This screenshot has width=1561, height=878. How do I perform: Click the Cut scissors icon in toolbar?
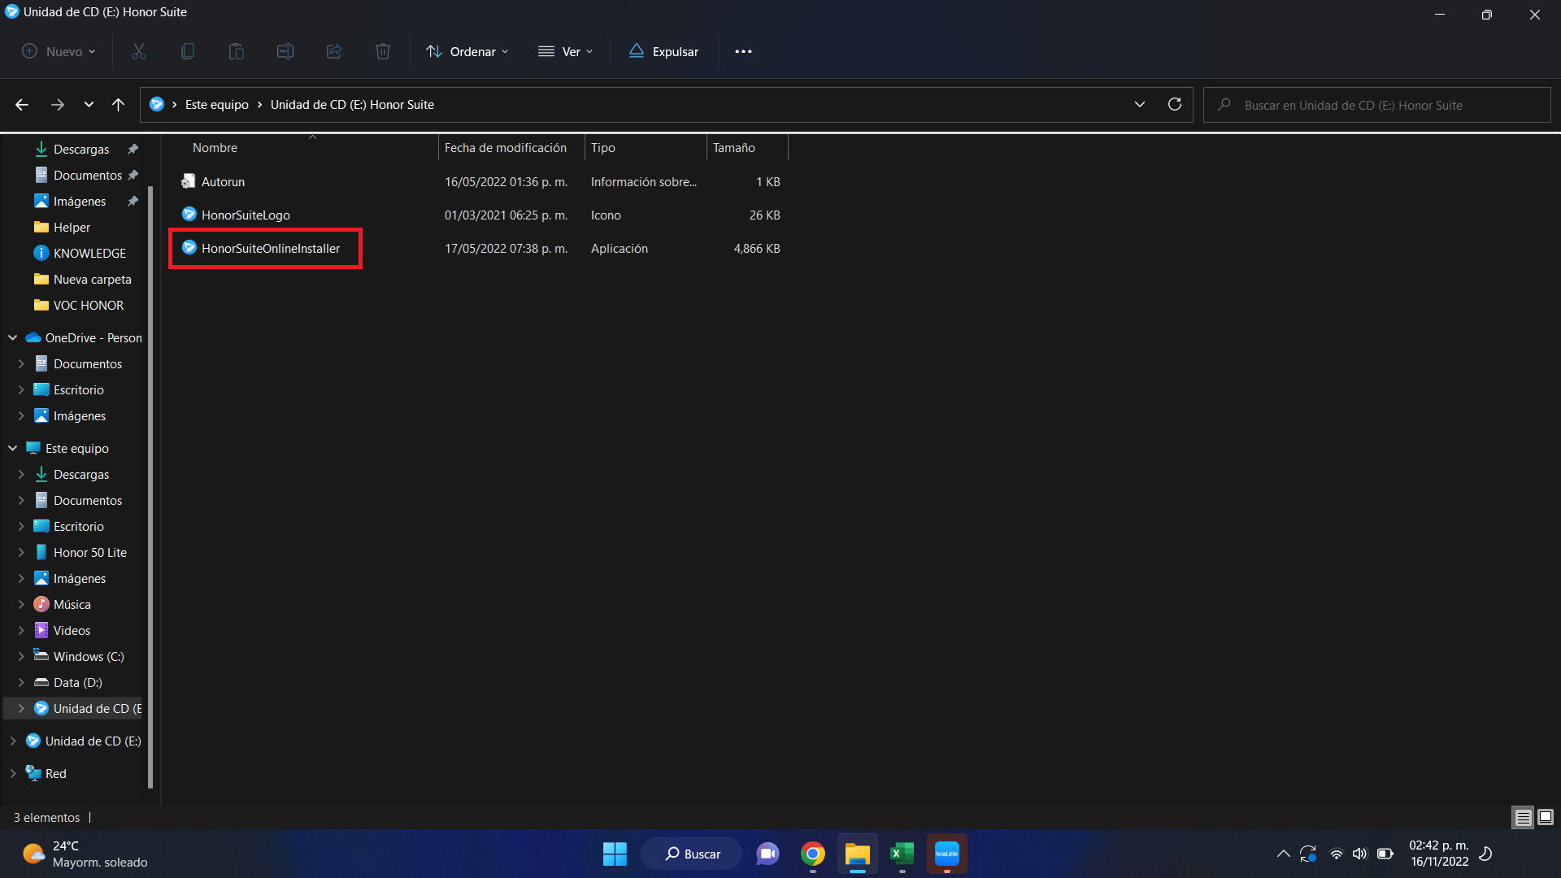pyautogui.click(x=139, y=51)
